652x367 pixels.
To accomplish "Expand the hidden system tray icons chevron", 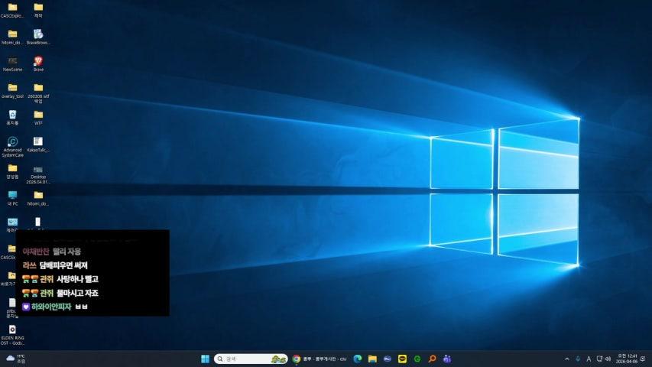I will (x=566, y=359).
